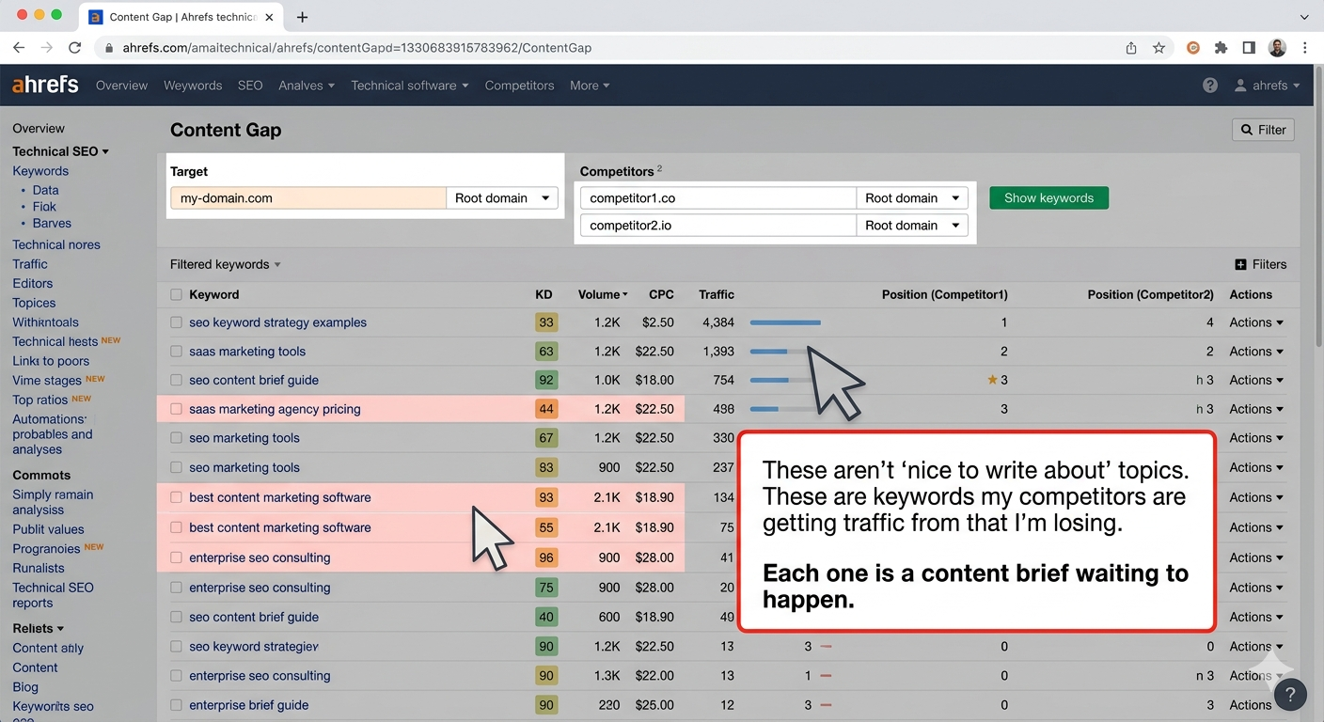This screenshot has height=722, width=1324.
Task: Sort by the KD column header
Action: coord(544,294)
